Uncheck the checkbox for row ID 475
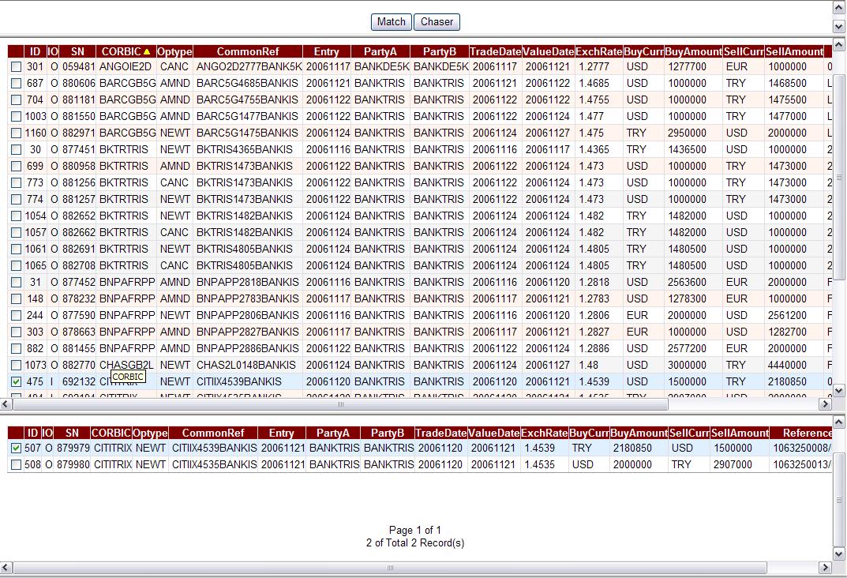The width and height of the screenshot is (847, 578). [17, 382]
